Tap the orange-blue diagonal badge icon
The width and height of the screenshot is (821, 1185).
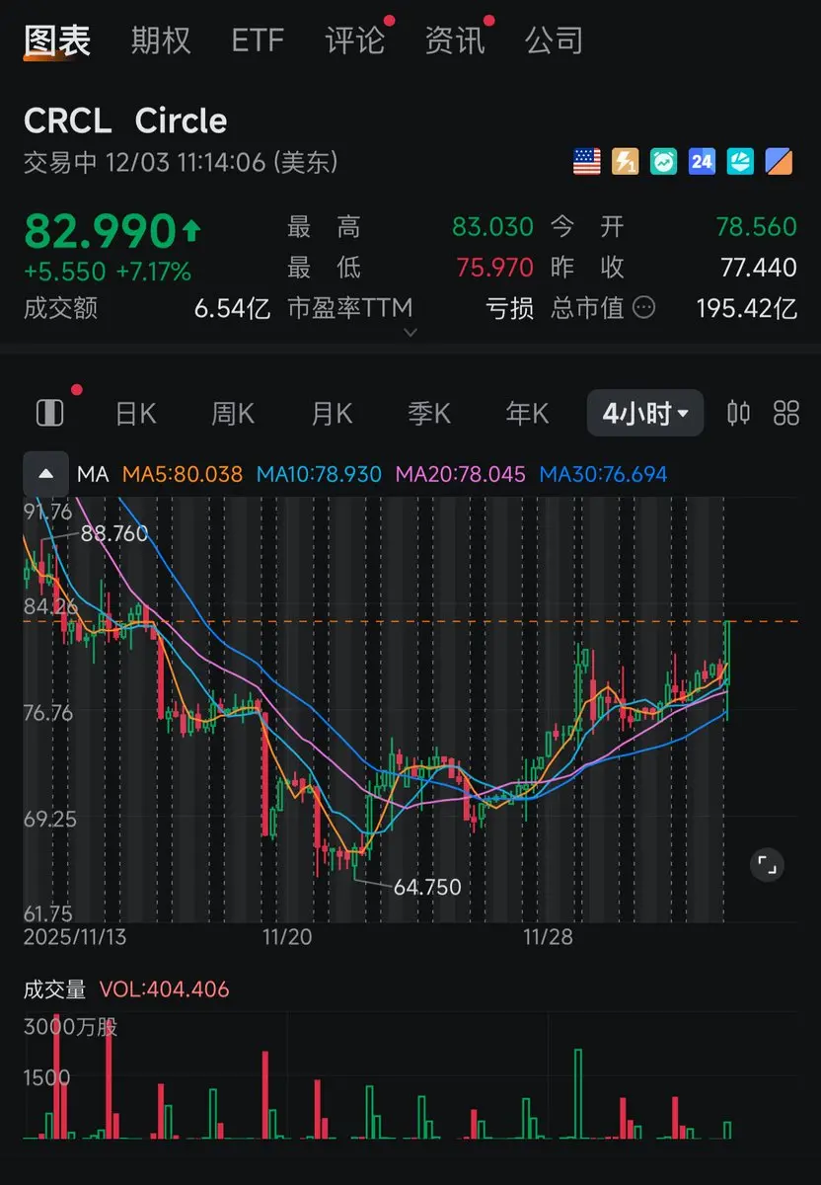(x=780, y=162)
